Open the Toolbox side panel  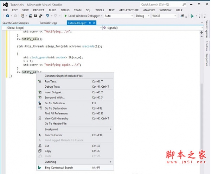[x=207, y=46]
